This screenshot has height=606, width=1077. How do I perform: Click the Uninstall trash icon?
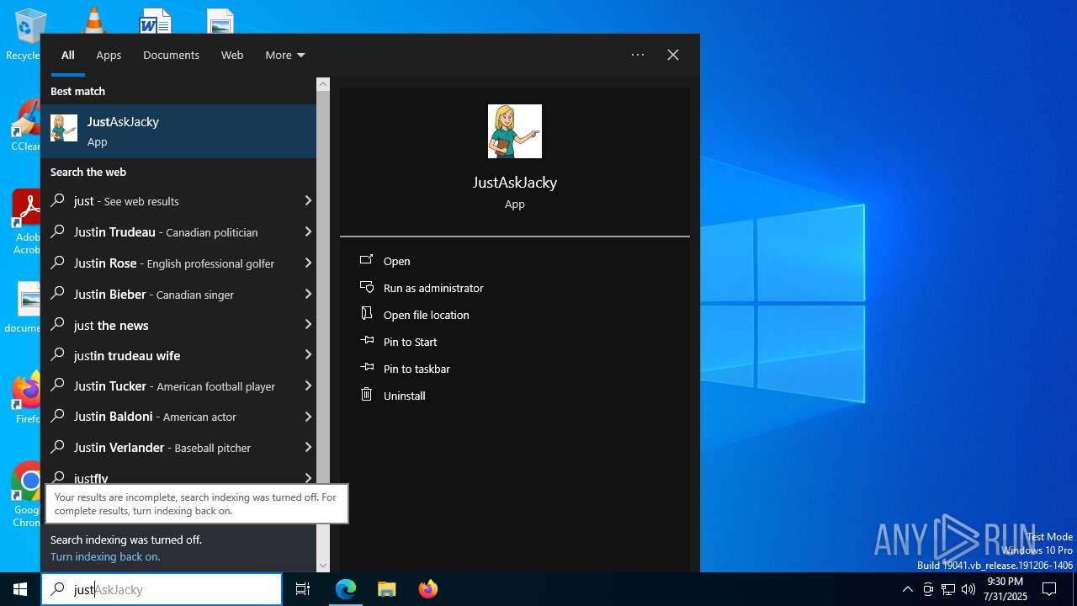tap(366, 394)
